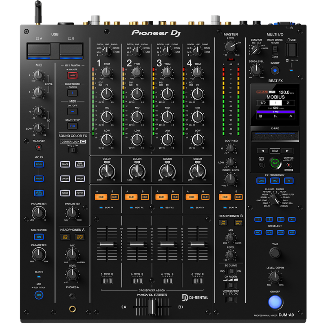Select channel 2 in CH SELECT
Image resolution: width=326 pixels, height=326 pixels.
(x=269, y=219)
